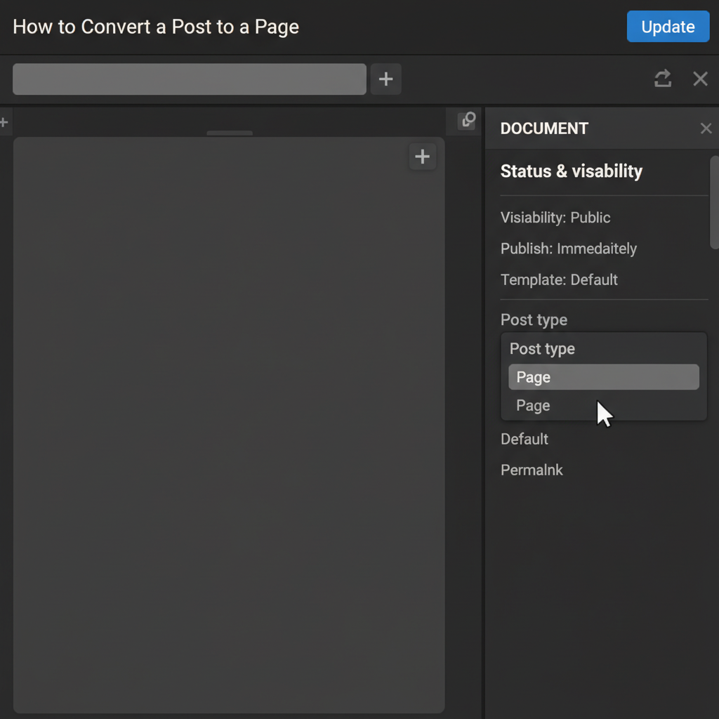Click the X icon in the top toolbar
The image size is (719, 719).
700,79
